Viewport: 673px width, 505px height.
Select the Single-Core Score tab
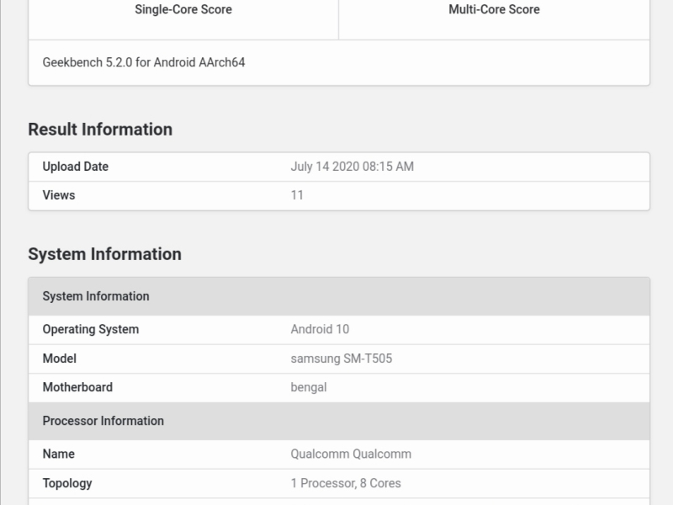(x=183, y=10)
